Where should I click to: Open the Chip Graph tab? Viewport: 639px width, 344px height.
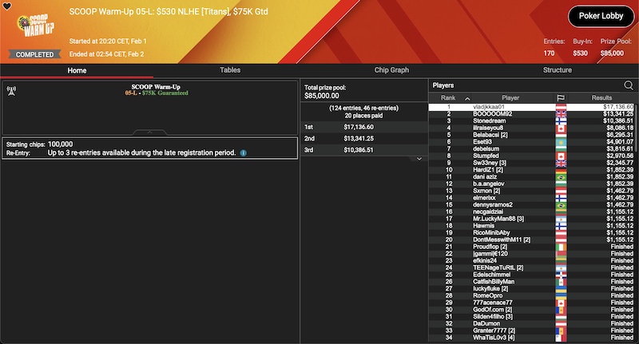391,70
